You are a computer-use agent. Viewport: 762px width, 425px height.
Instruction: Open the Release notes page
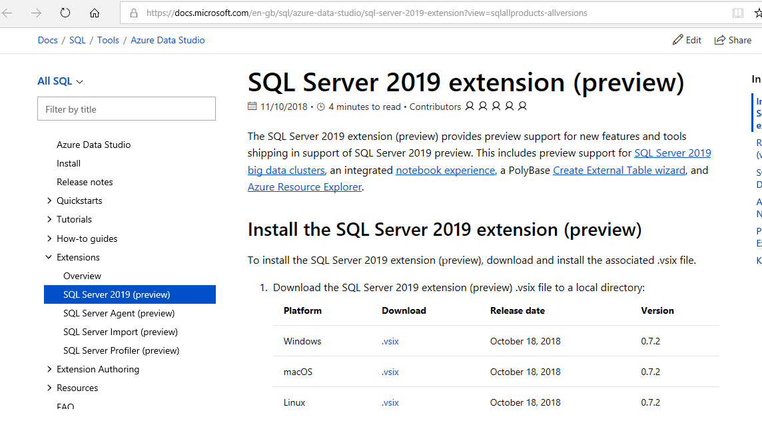(x=85, y=182)
